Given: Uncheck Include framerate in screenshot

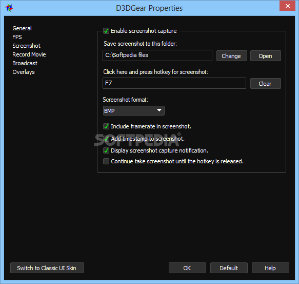Looking at the screenshot, I should (106, 126).
